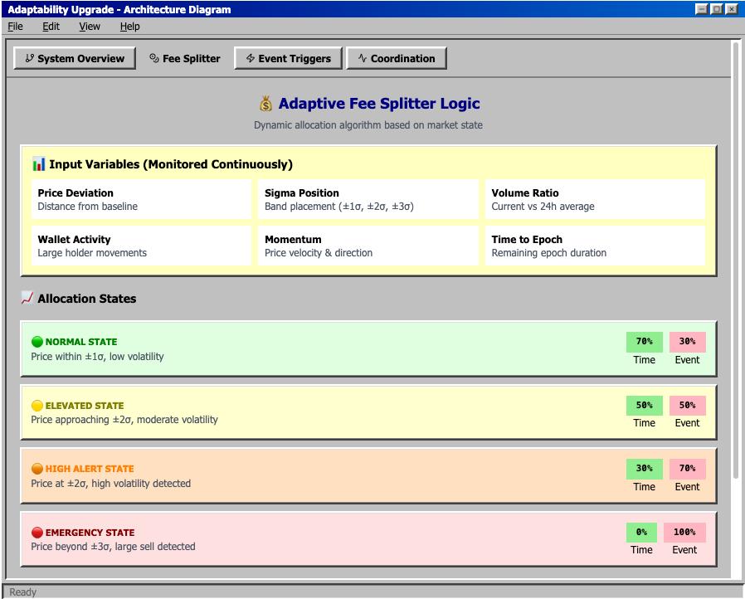745x599 pixels.
Task: Open the View menu
Action: pos(90,27)
